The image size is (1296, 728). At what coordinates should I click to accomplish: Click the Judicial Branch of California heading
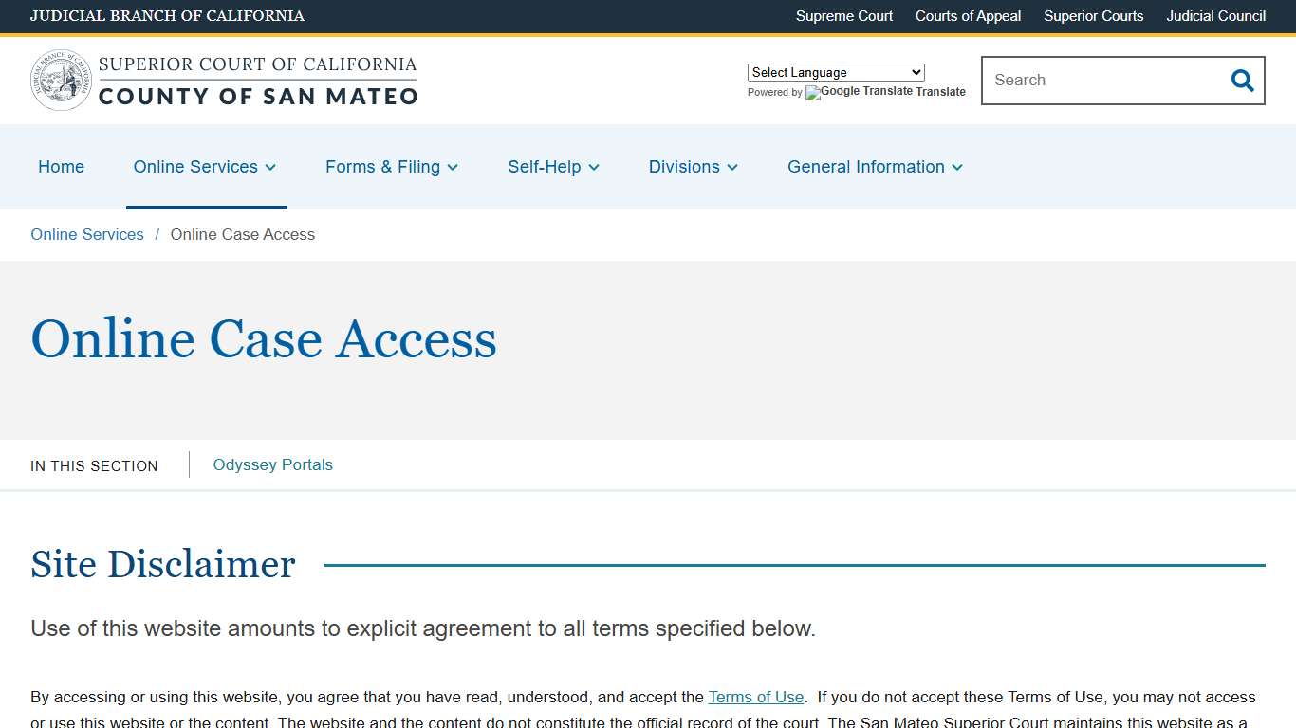(167, 16)
